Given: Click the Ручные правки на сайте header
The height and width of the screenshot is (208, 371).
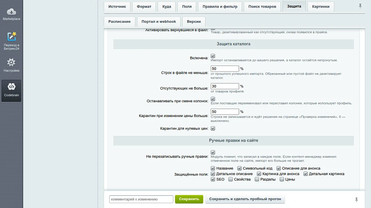Looking at the screenshot, I should 234,140.
